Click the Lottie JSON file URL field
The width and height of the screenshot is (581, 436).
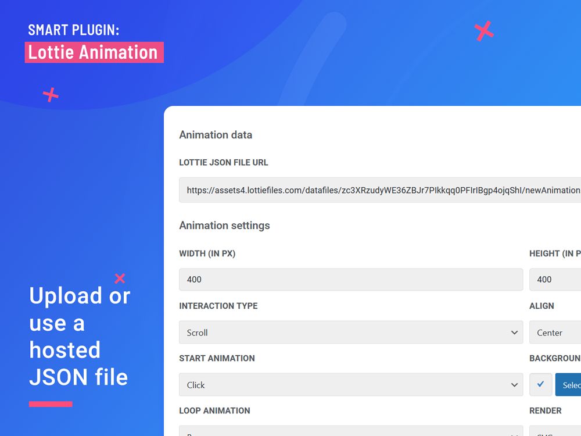tap(380, 190)
